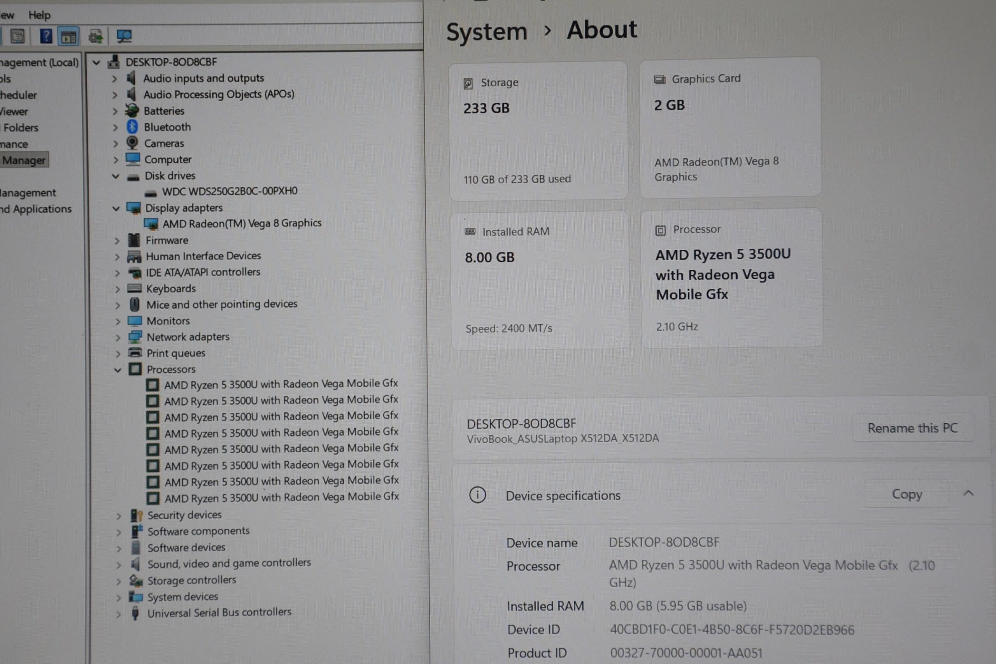
Task: Click the blue question mark Help icon
Action: 46,37
